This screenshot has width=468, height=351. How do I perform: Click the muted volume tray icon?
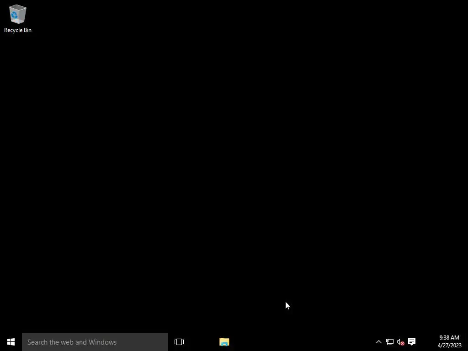pos(400,342)
